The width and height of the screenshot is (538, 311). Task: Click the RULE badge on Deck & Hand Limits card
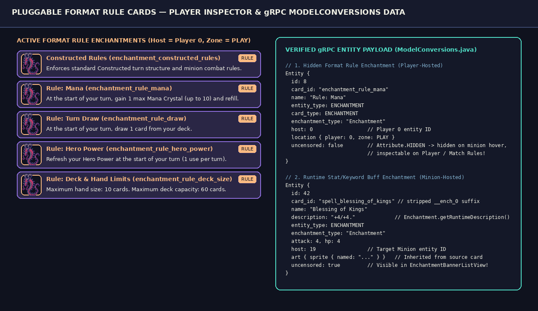pos(247,179)
